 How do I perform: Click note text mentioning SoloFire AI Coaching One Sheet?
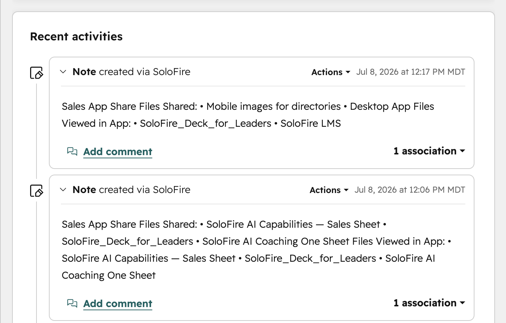point(256,250)
